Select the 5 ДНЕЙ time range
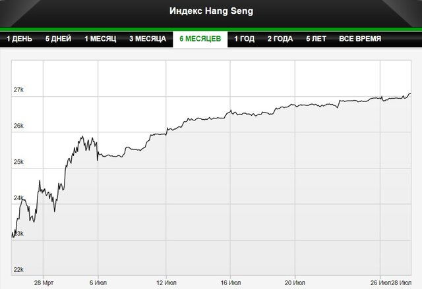422x289 pixels. pyautogui.click(x=59, y=39)
